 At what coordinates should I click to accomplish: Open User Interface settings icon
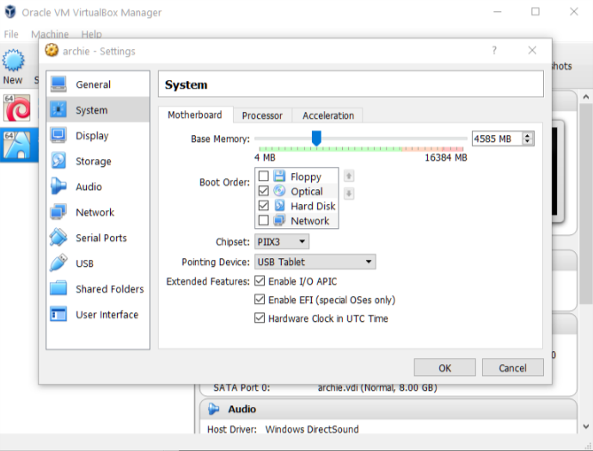coord(58,314)
